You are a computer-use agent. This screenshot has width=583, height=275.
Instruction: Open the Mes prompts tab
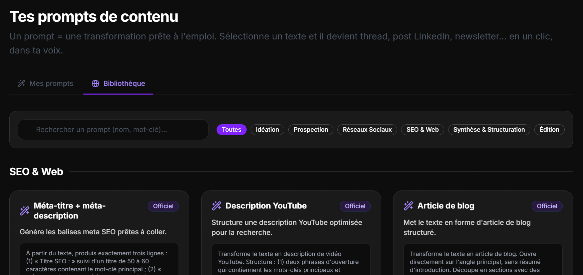(45, 84)
